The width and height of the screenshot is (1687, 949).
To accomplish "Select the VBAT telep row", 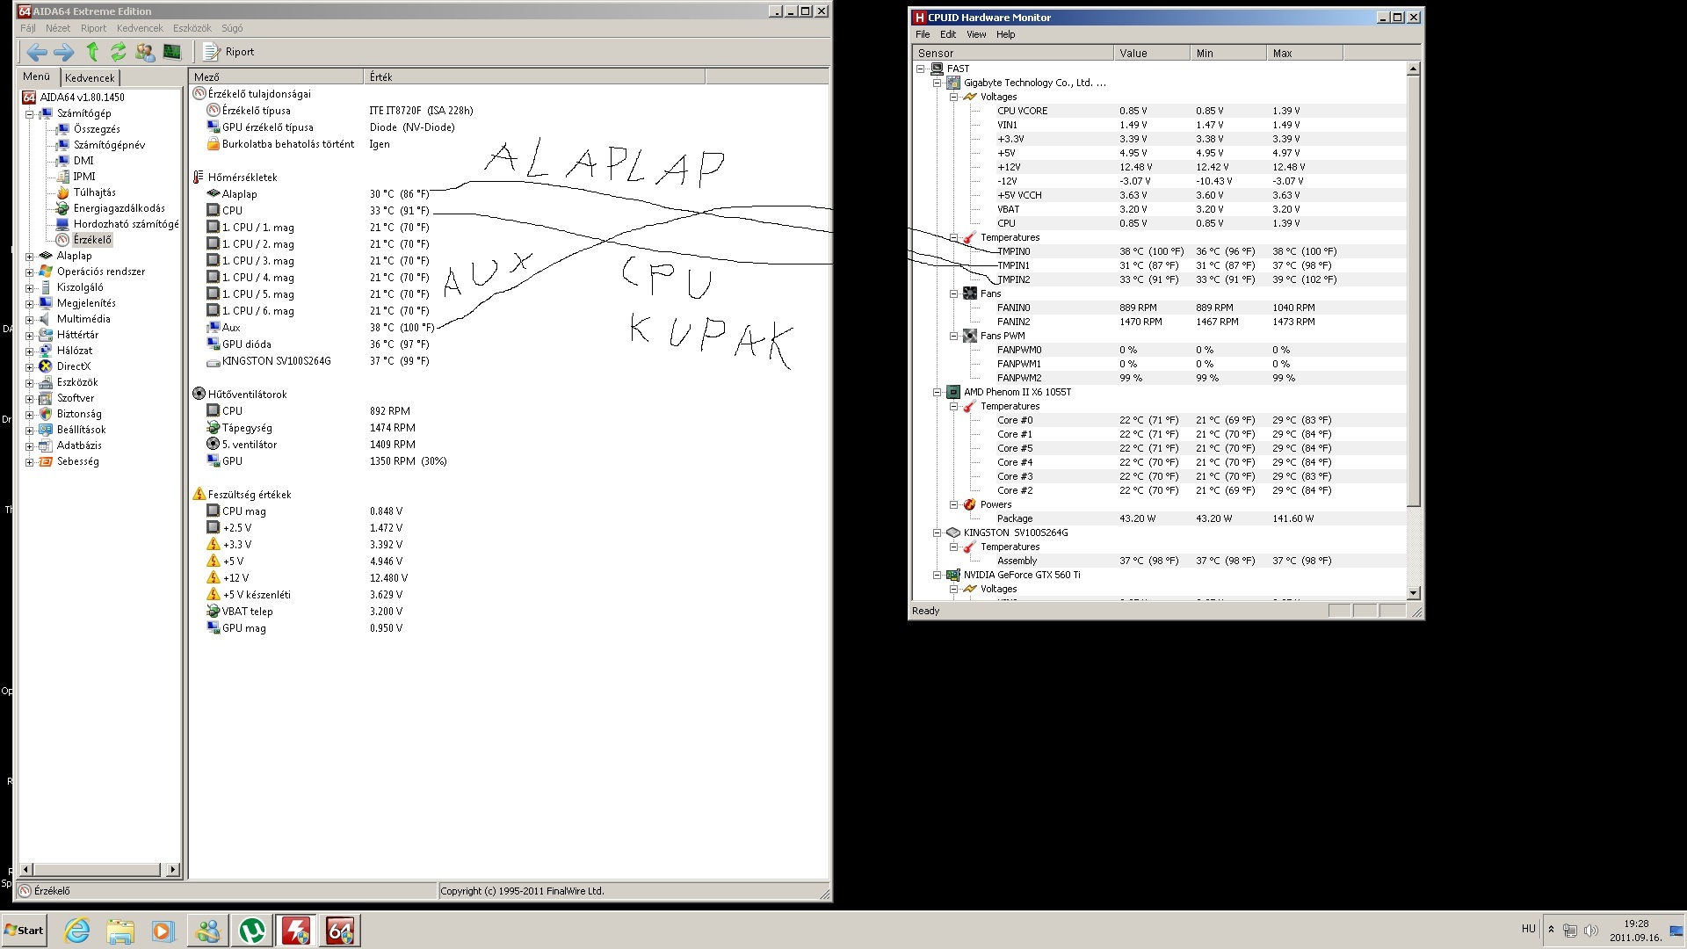I will click(305, 612).
